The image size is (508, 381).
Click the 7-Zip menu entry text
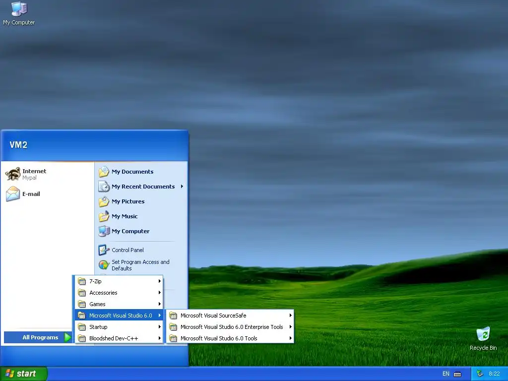[95, 281]
